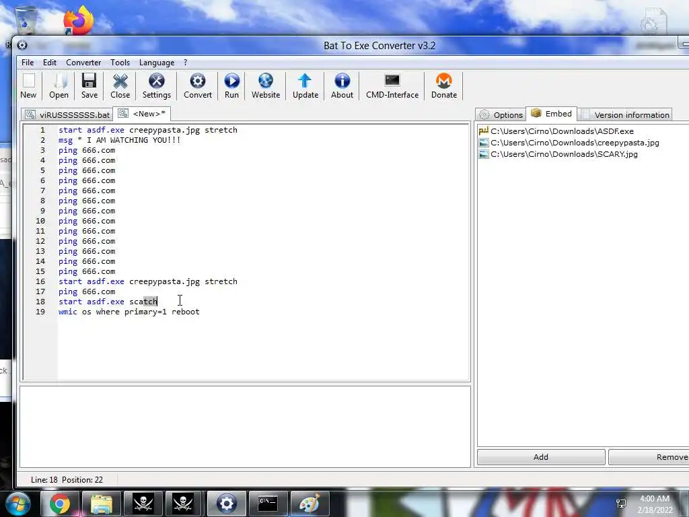Open the command prompt taskbar button
The height and width of the screenshot is (517, 689).
click(268, 504)
